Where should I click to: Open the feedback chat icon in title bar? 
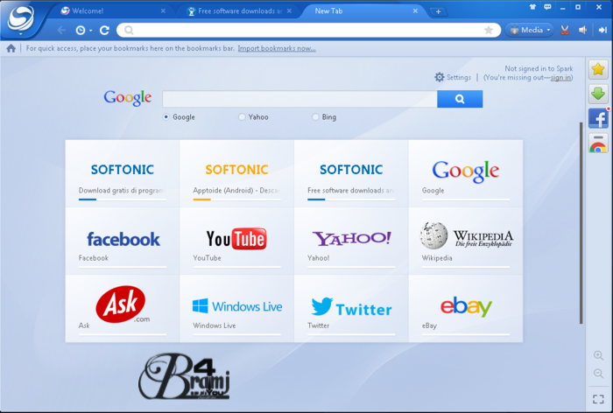tap(547, 7)
